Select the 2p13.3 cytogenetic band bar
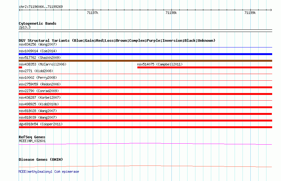This screenshot has height=181, width=281. [145, 31]
